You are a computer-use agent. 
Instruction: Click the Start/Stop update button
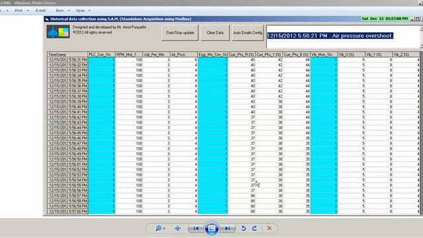180,32
